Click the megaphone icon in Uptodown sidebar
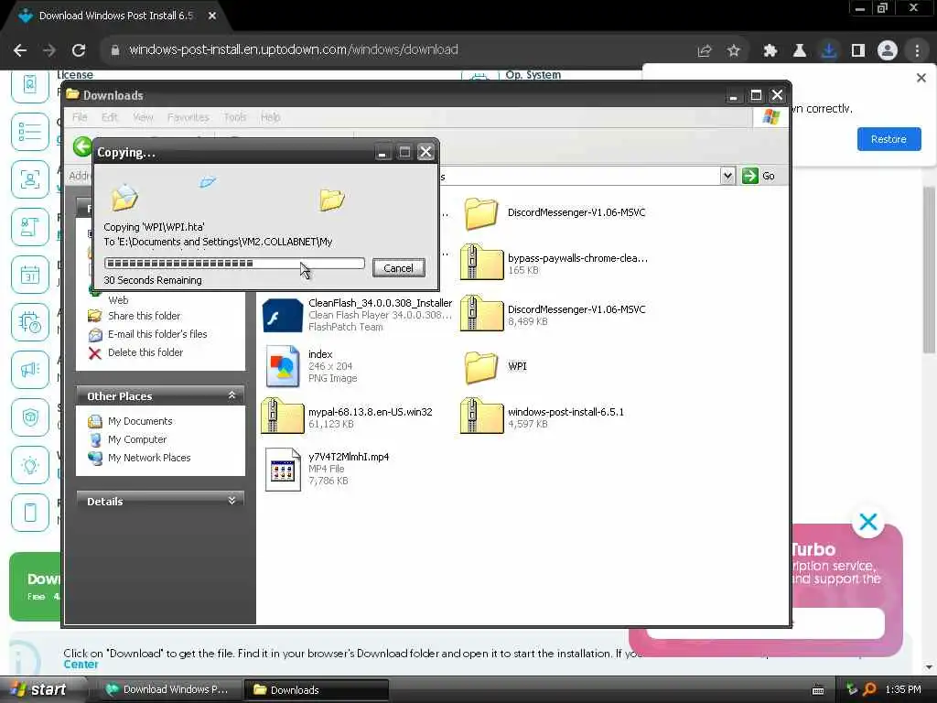The width and height of the screenshot is (937, 703). point(30,370)
